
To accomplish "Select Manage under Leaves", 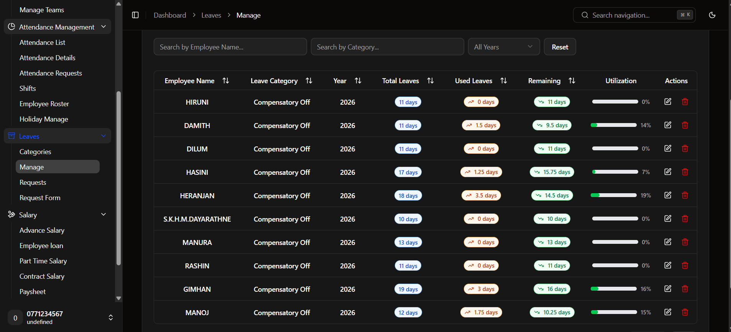I will coord(57,167).
